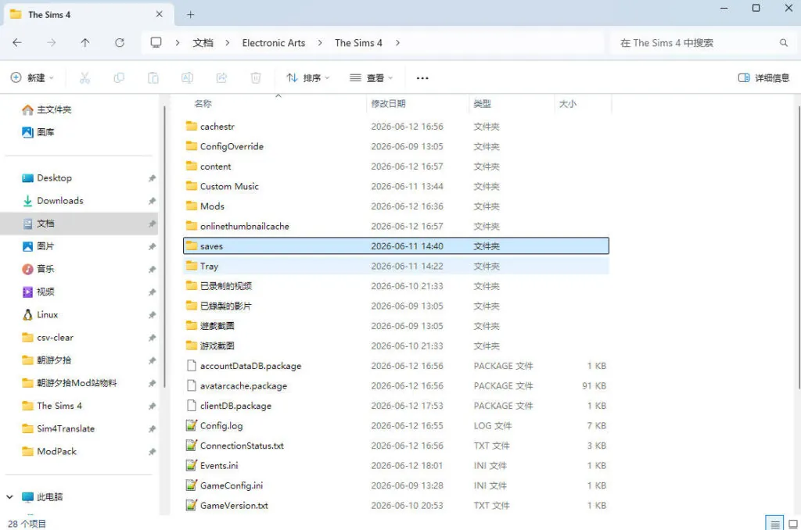This screenshot has height=530, width=801.
Task: Select clientDB.package file
Action: (396, 406)
